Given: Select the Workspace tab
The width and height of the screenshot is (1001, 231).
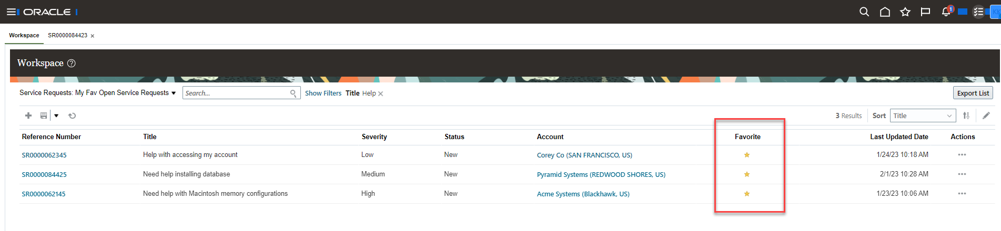Looking at the screenshot, I should [24, 35].
